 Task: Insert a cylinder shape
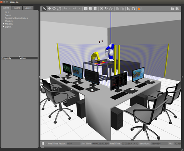click(x=95, y=8)
